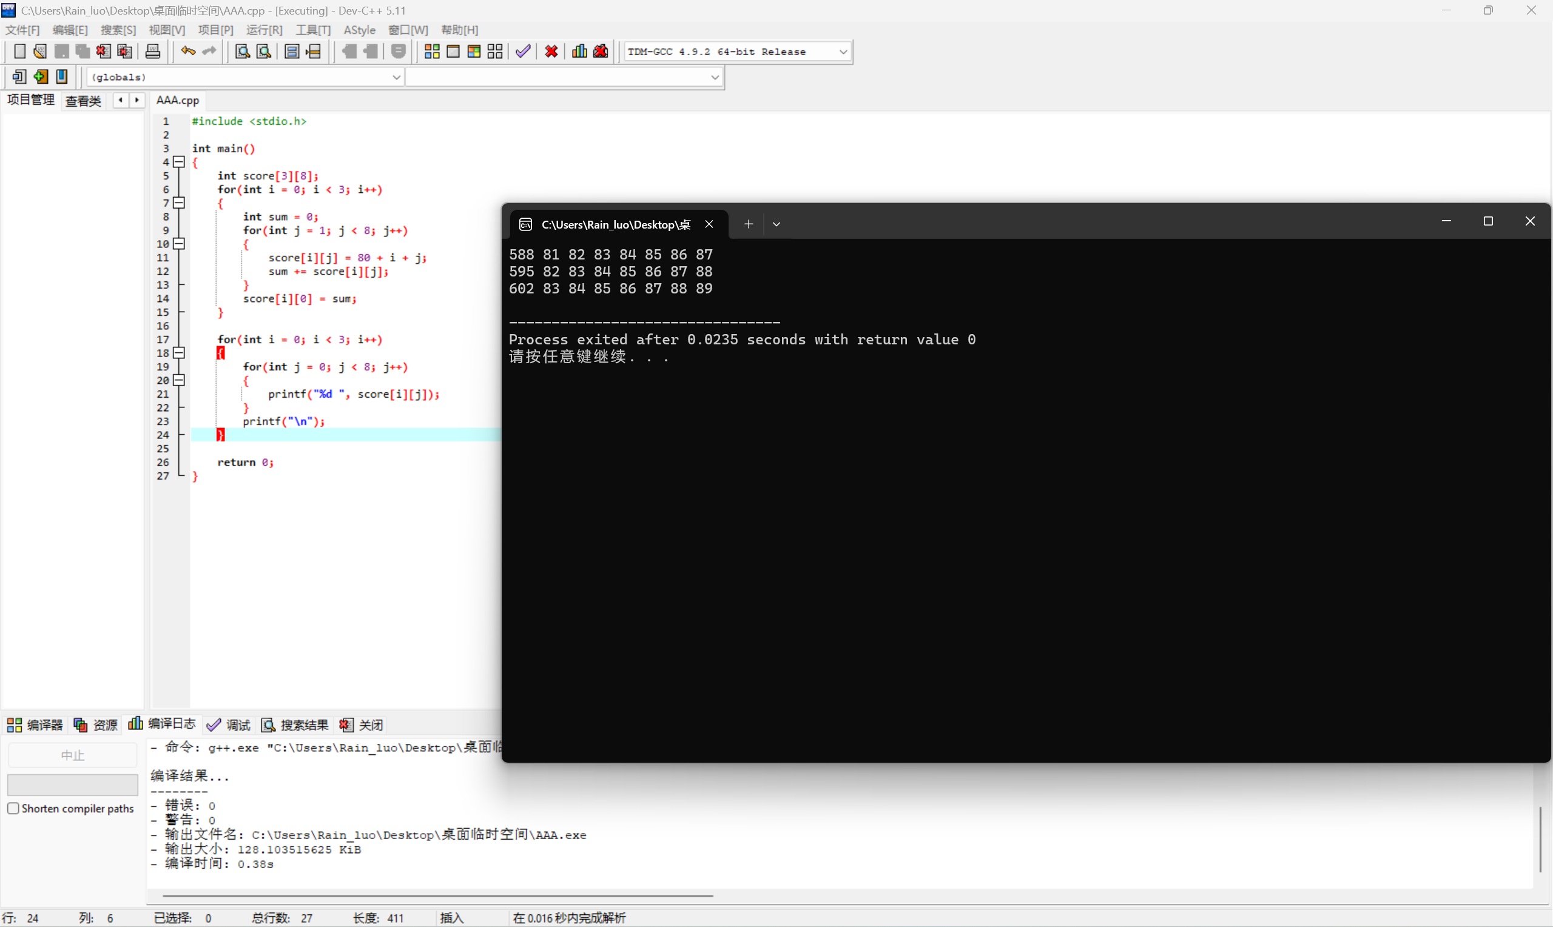Add new terminal tab with plus button
1553x927 pixels.
748,224
